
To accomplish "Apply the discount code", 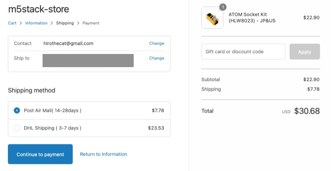I will (x=304, y=52).
